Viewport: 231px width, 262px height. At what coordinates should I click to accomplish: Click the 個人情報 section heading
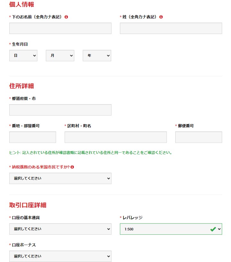click(x=21, y=4)
